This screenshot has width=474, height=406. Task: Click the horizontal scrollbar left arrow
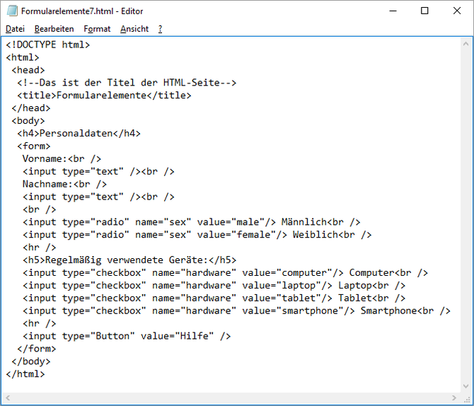tap(8, 398)
